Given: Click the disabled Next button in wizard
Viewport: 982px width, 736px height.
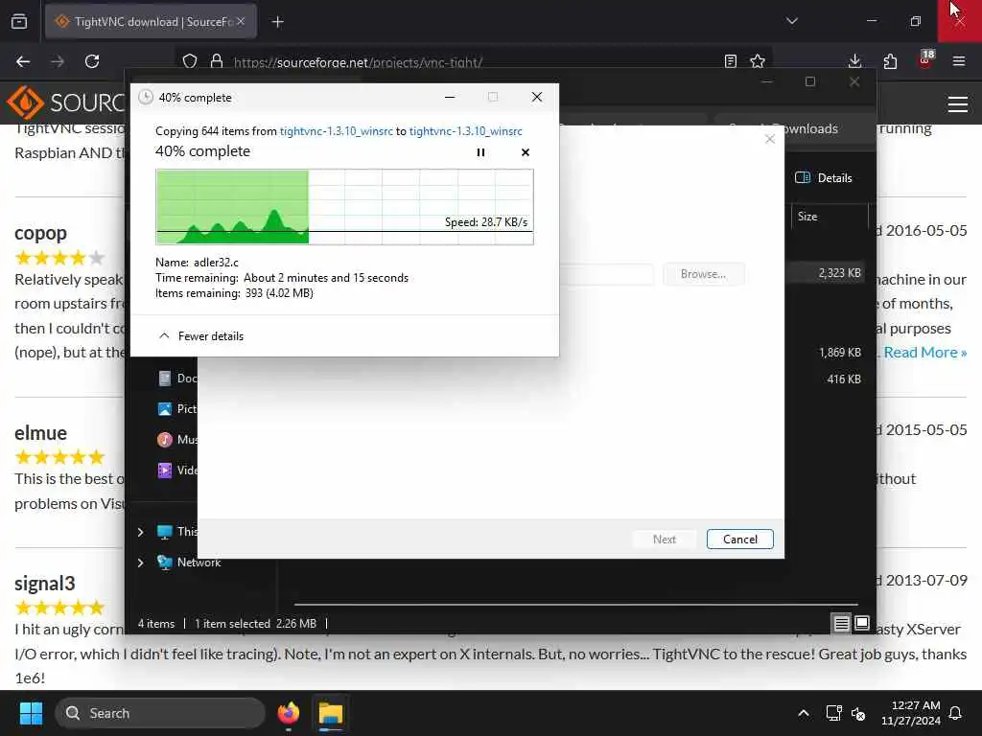Looking at the screenshot, I should (664, 539).
